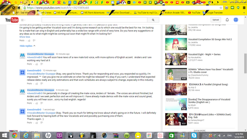Go to Chrome home page
The height and width of the screenshot is (139, 247).
pos(19,8)
